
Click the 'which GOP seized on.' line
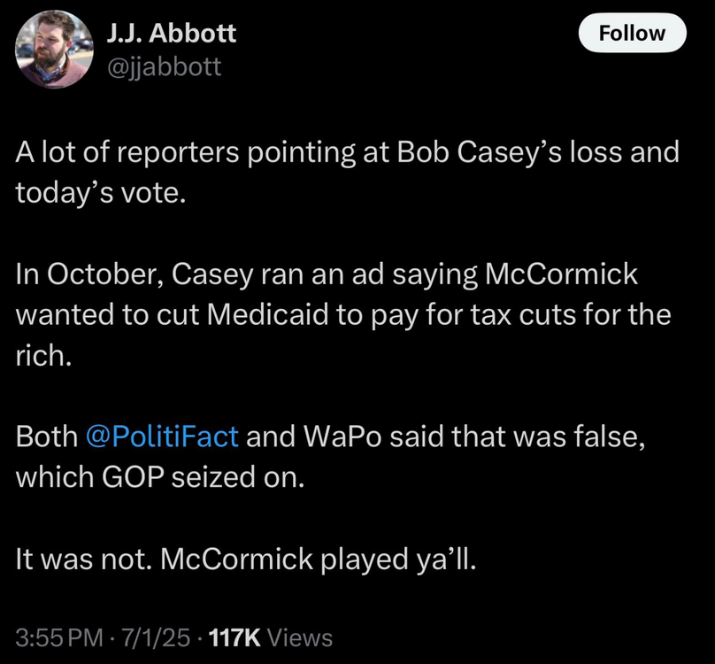tap(159, 476)
